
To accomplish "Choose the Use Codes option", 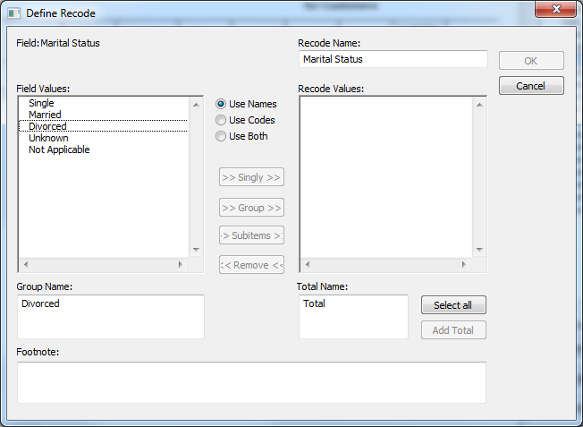I will point(221,120).
